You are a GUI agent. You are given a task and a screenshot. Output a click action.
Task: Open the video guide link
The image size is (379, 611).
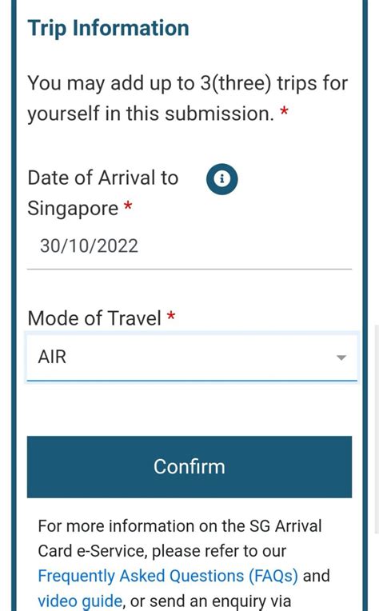(80, 601)
